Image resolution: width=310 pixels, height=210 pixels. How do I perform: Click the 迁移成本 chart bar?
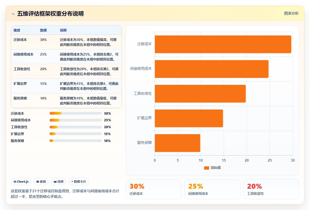223,44
